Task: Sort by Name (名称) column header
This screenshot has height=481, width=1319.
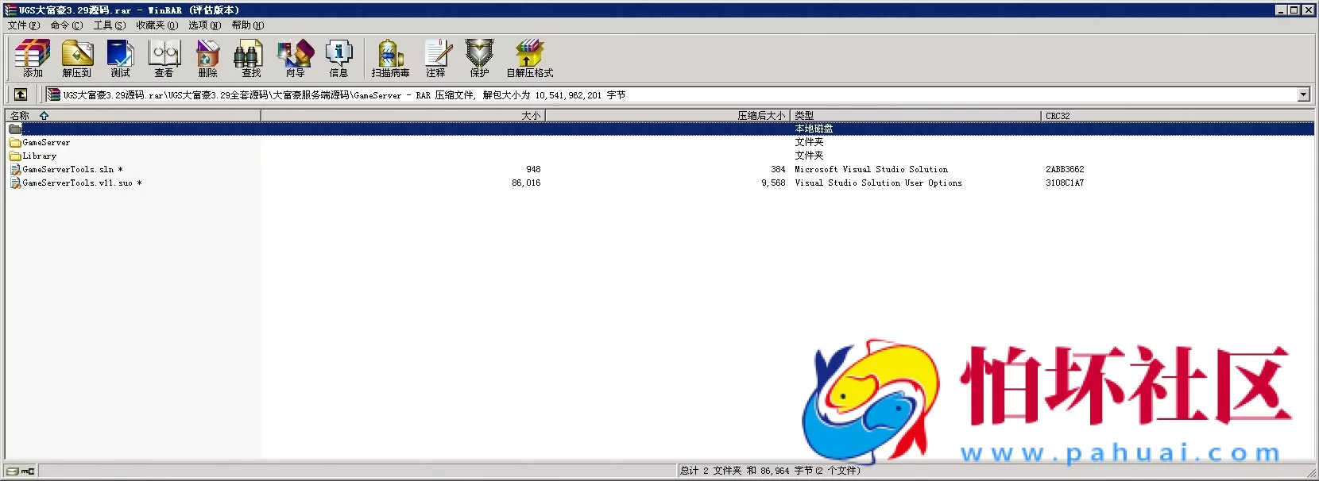Action: (133, 116)
